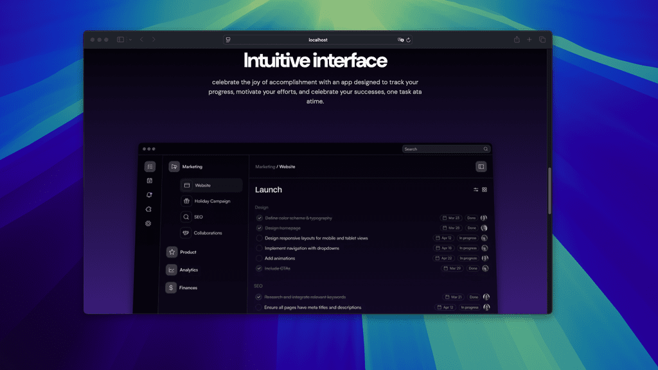Open Safari sidebar dropdown chevron

click(x=130, y=40)
